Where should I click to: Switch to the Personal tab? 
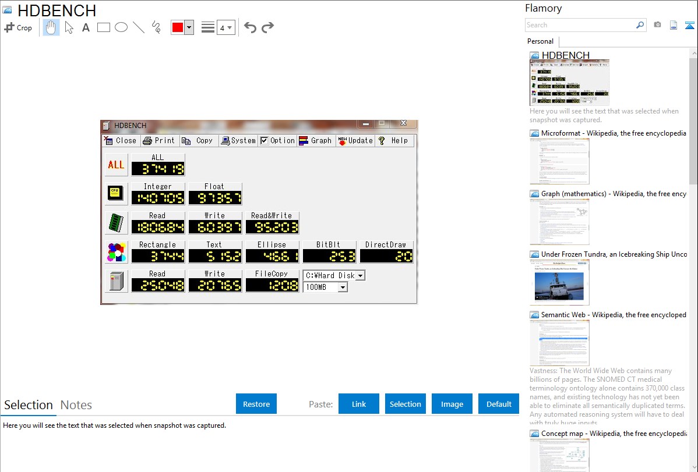(x=541, y=41)
